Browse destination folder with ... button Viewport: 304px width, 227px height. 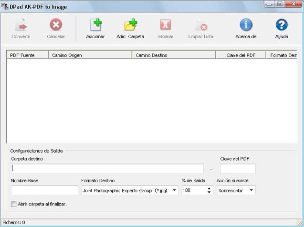(212, 169)
